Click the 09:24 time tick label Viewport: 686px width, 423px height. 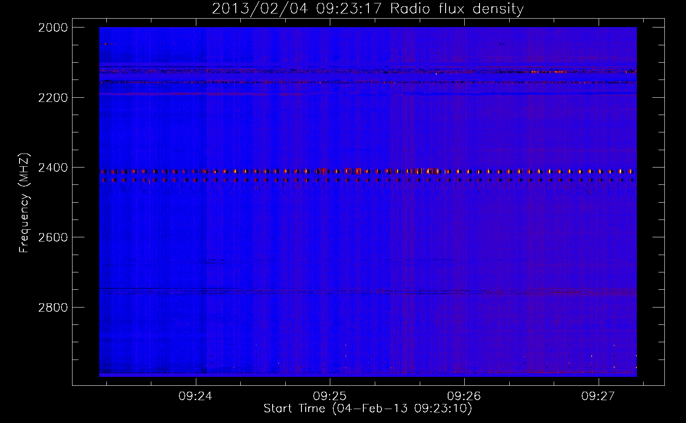195,396
